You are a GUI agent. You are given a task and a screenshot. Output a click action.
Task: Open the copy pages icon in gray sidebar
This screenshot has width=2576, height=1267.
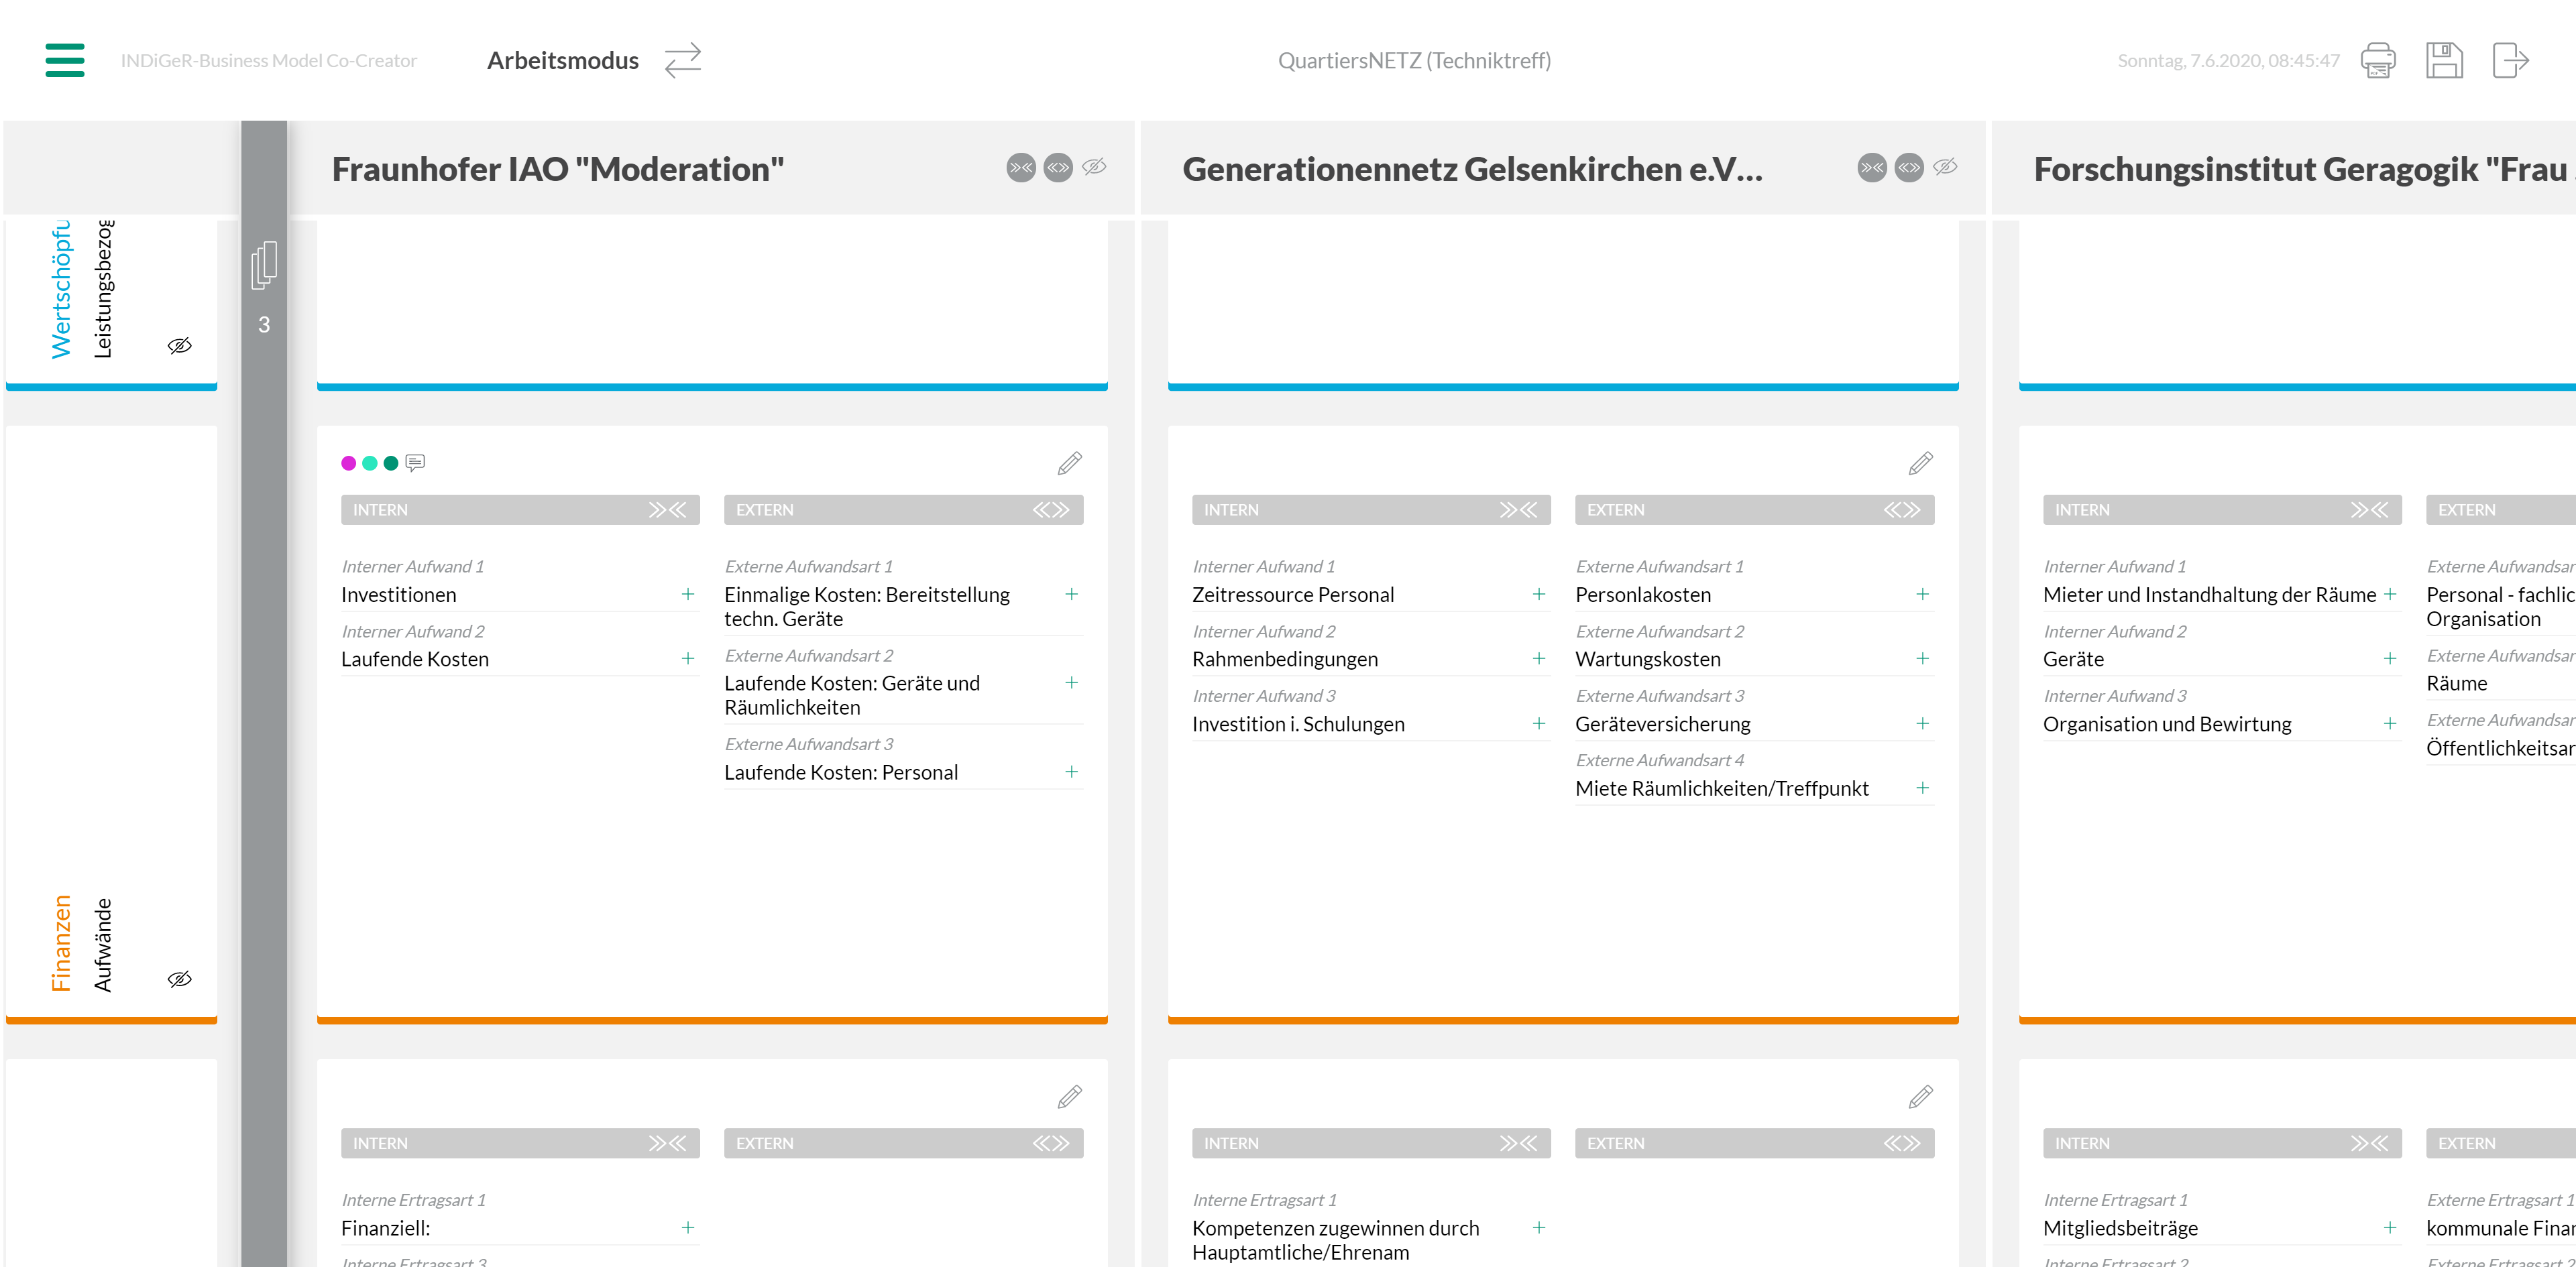point(264,265)
